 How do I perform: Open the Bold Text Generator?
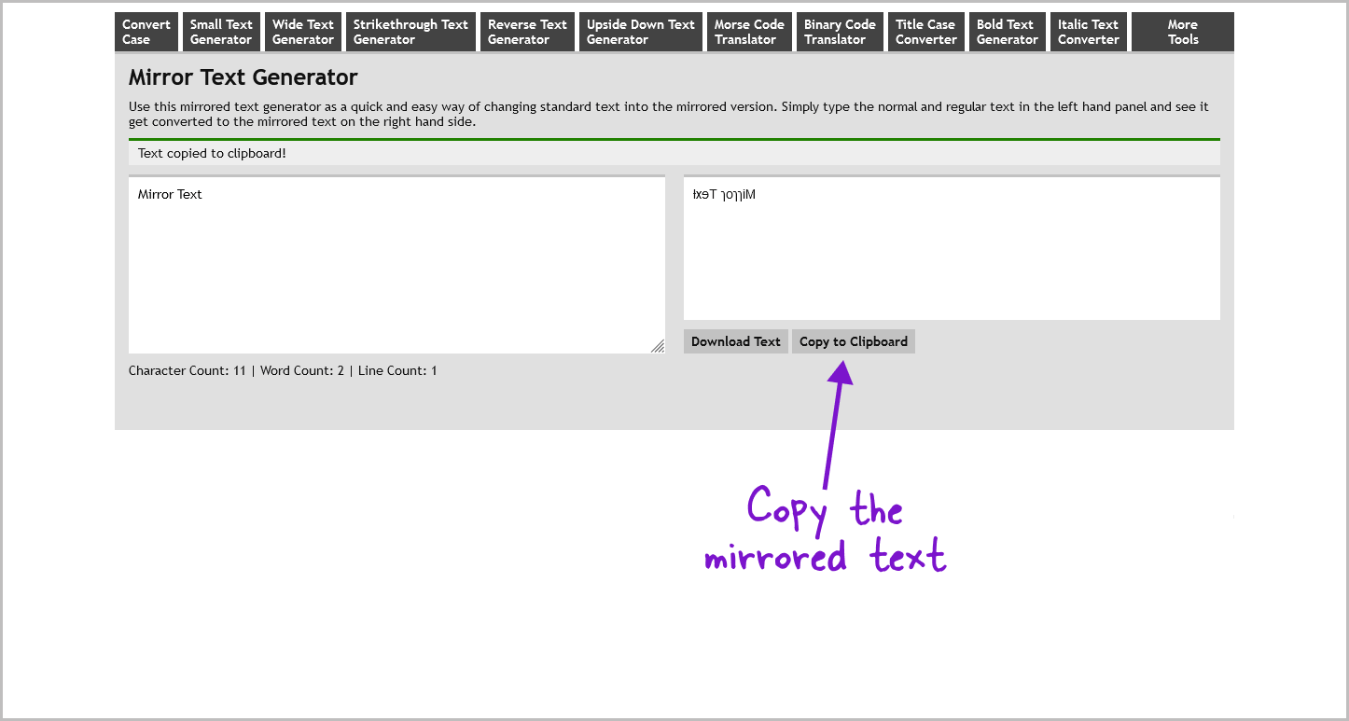(1007, 32)
